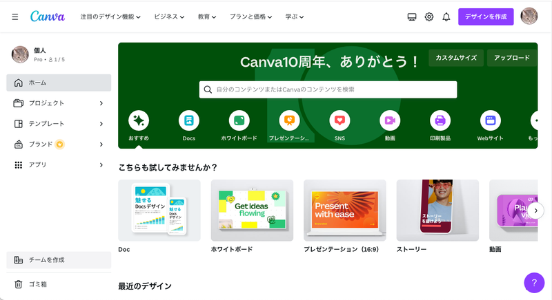
Task: Open the purple help question button
Action: tap(534, 283)
